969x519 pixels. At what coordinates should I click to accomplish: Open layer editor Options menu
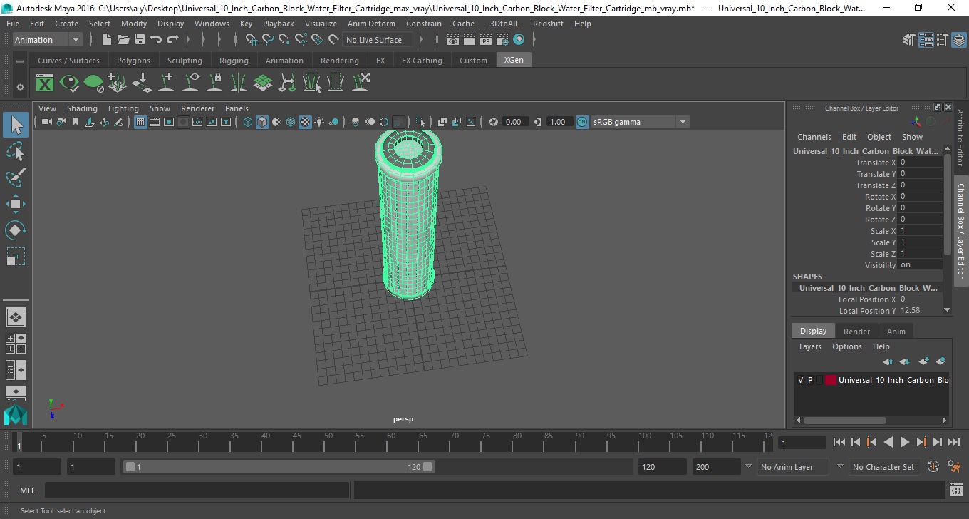[847, 346]
